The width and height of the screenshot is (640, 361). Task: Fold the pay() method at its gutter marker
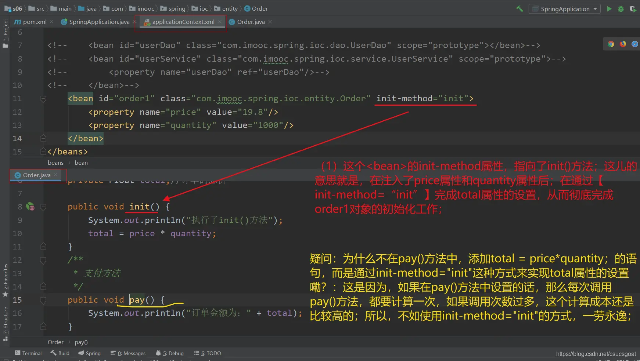[43, 300]
